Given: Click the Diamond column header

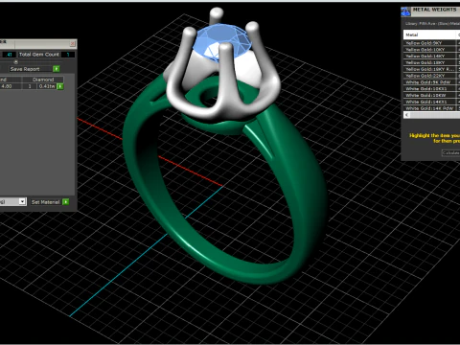Looking at the screenshot, I should (x=43, y=80).
